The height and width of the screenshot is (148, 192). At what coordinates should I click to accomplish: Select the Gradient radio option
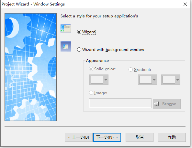click(x=130, y=70)
